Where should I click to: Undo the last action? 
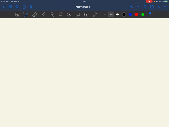131,7
